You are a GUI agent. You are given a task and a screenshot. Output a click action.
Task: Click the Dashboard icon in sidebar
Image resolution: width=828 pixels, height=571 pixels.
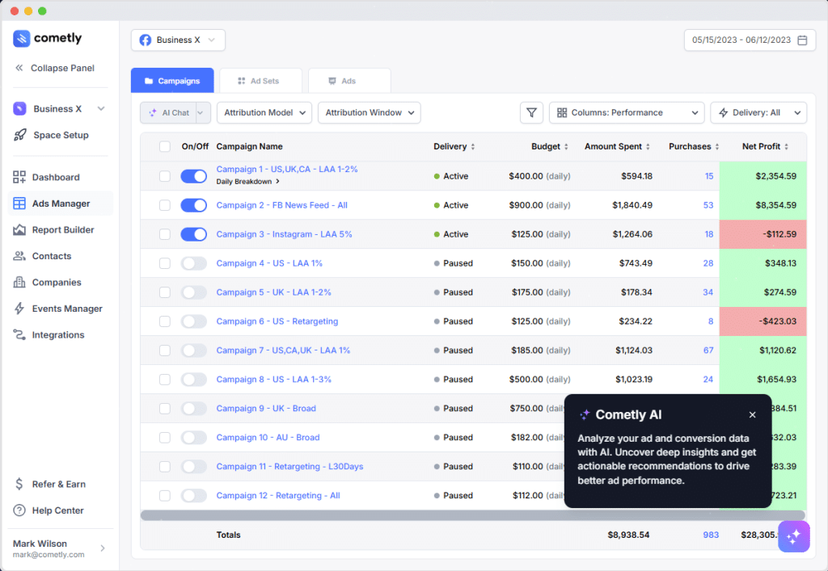pos(19,178)
